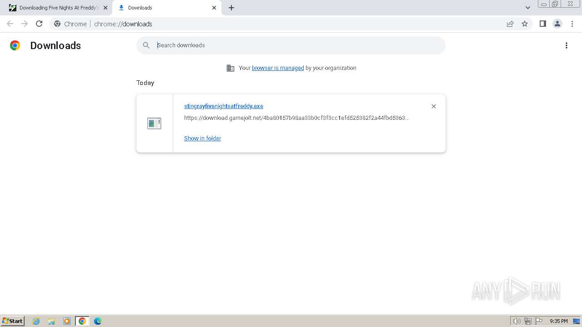Open the profile avatar menu
The image size is (582, 327).
(x=557, y=24)
